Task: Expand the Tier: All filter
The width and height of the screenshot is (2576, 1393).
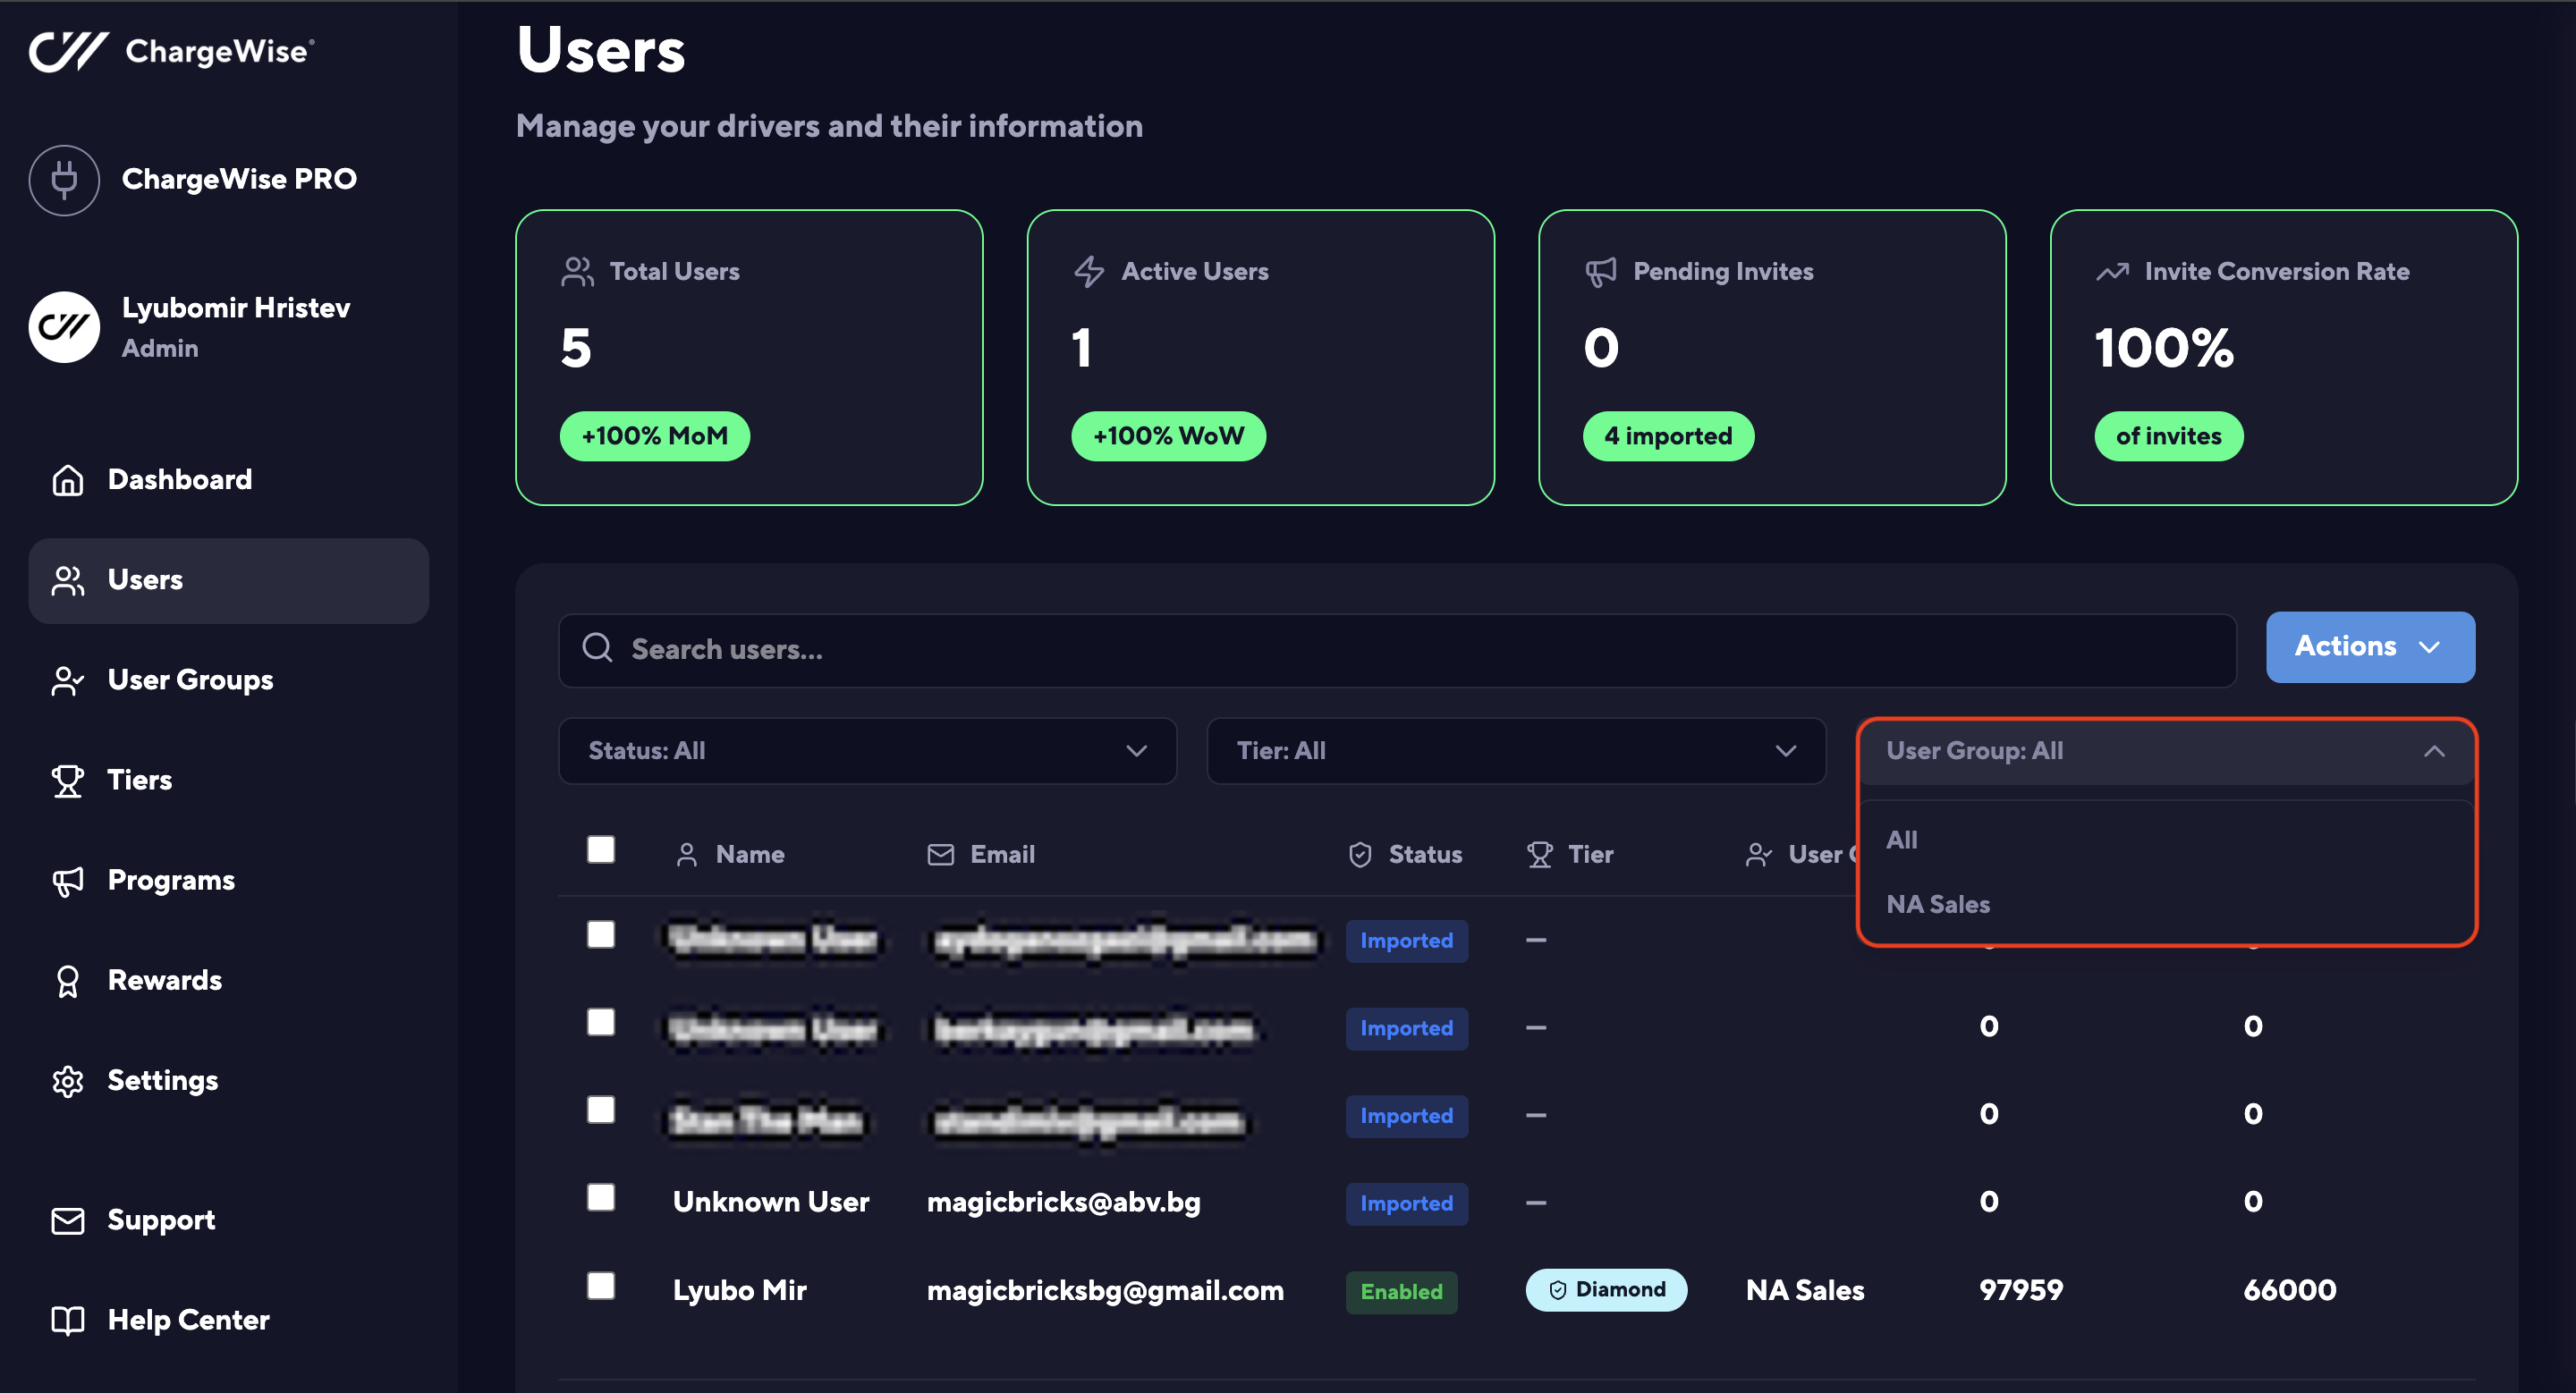Action: tap(1515, 751)
